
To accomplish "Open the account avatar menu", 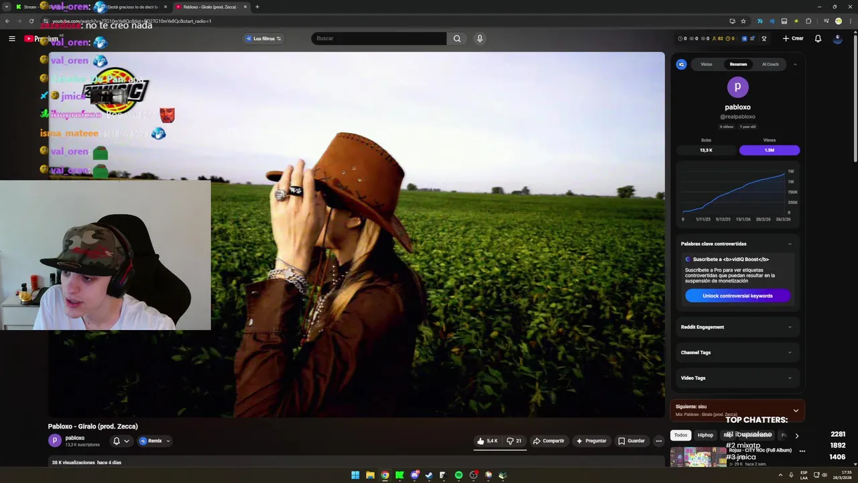I will [837, 38].
